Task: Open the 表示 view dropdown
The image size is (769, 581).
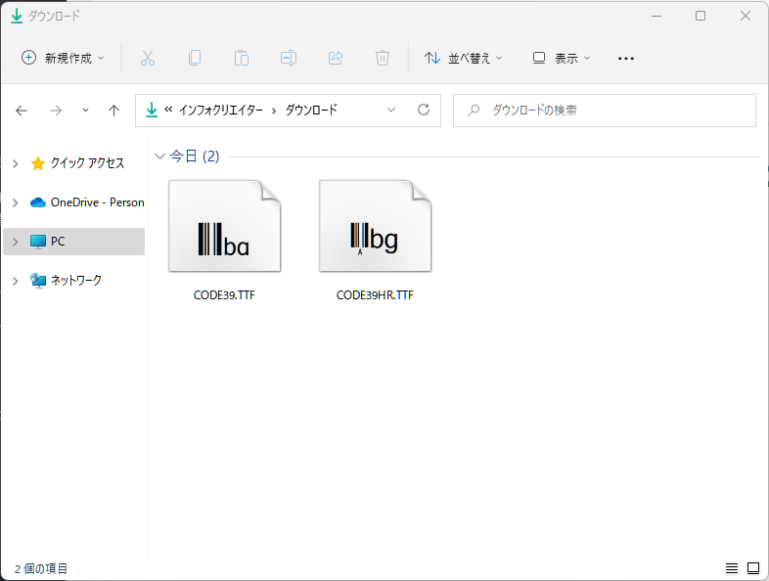Action: 562,58
